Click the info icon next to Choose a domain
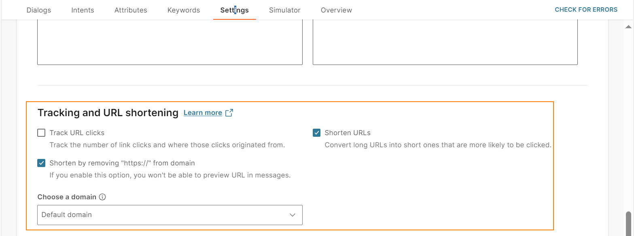Viewport: 634px width, 236px height. point(102,197)
